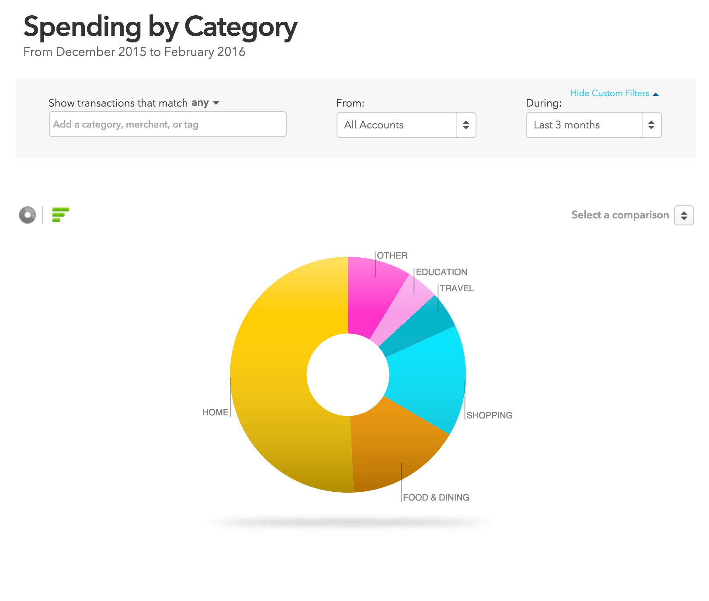Click the EDUCATION chart label
Screen dimensions: 709x601
pyautogui.click(x=441, y=272)
